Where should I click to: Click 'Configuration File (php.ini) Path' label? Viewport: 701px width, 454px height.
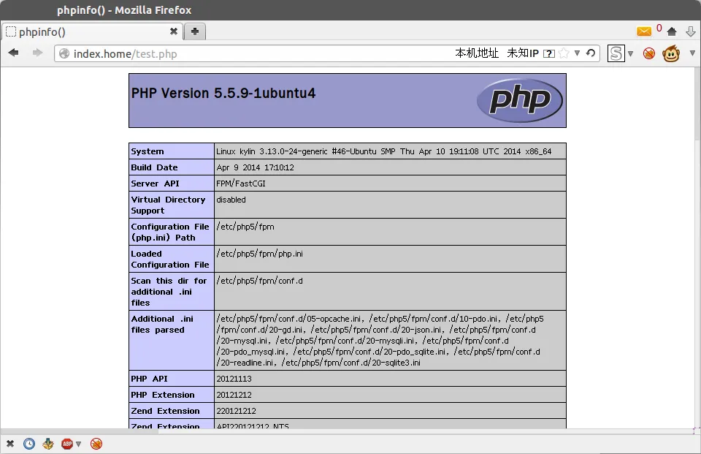click(x=170, y=232)
